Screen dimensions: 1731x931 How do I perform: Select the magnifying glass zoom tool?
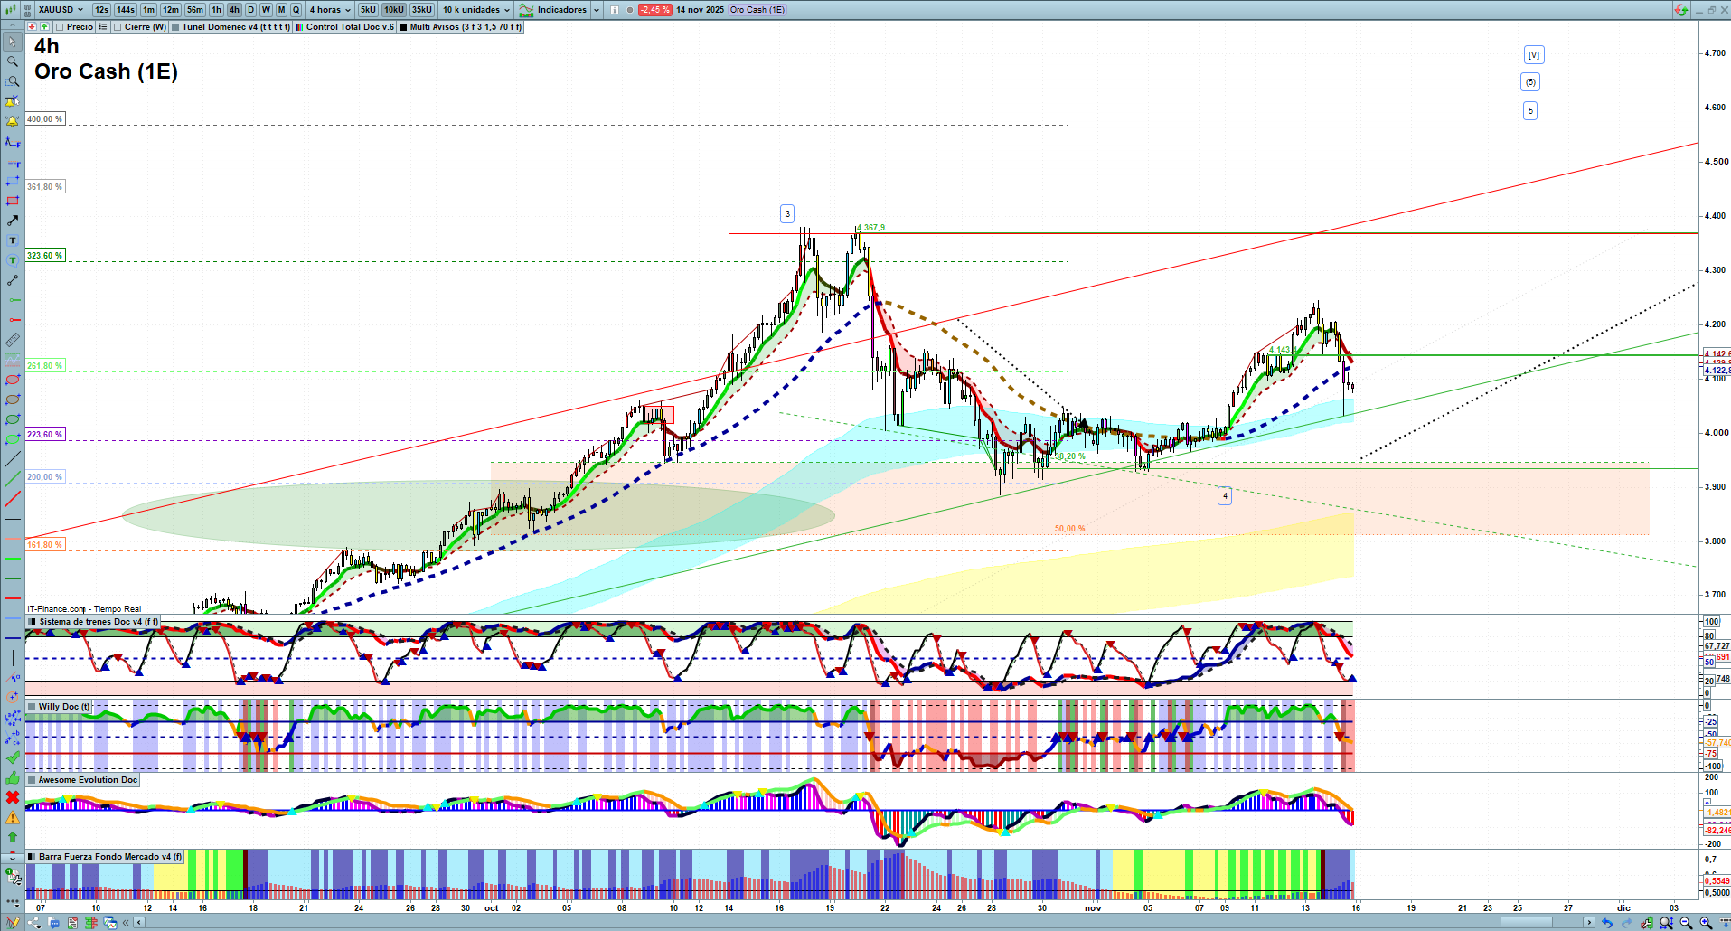[13, 61]
